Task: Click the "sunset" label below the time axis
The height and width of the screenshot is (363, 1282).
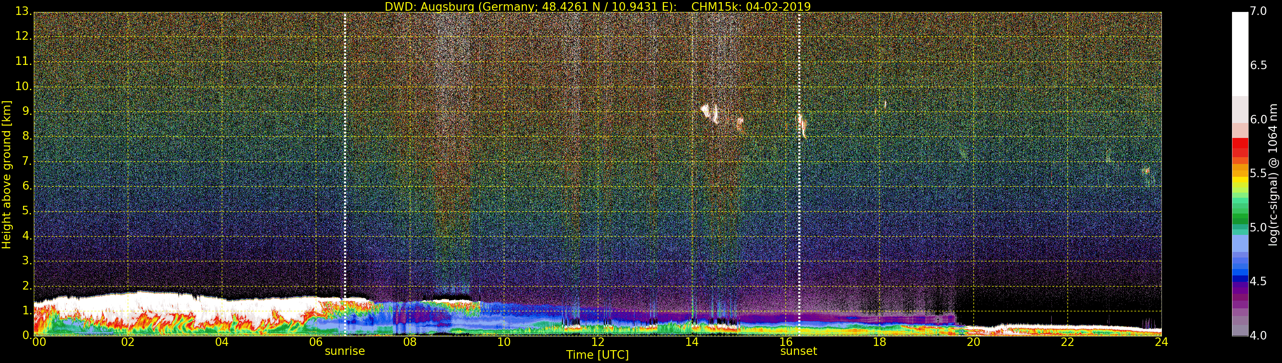Action: click(x=799, y=351)
